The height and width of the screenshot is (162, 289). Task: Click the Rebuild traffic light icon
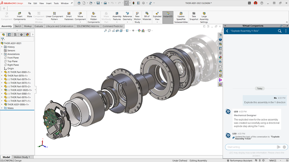point(133,3)
